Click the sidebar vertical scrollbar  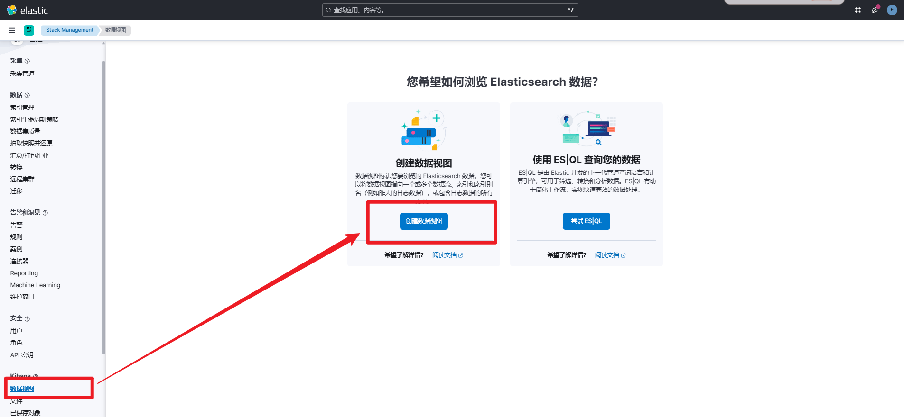103,207
